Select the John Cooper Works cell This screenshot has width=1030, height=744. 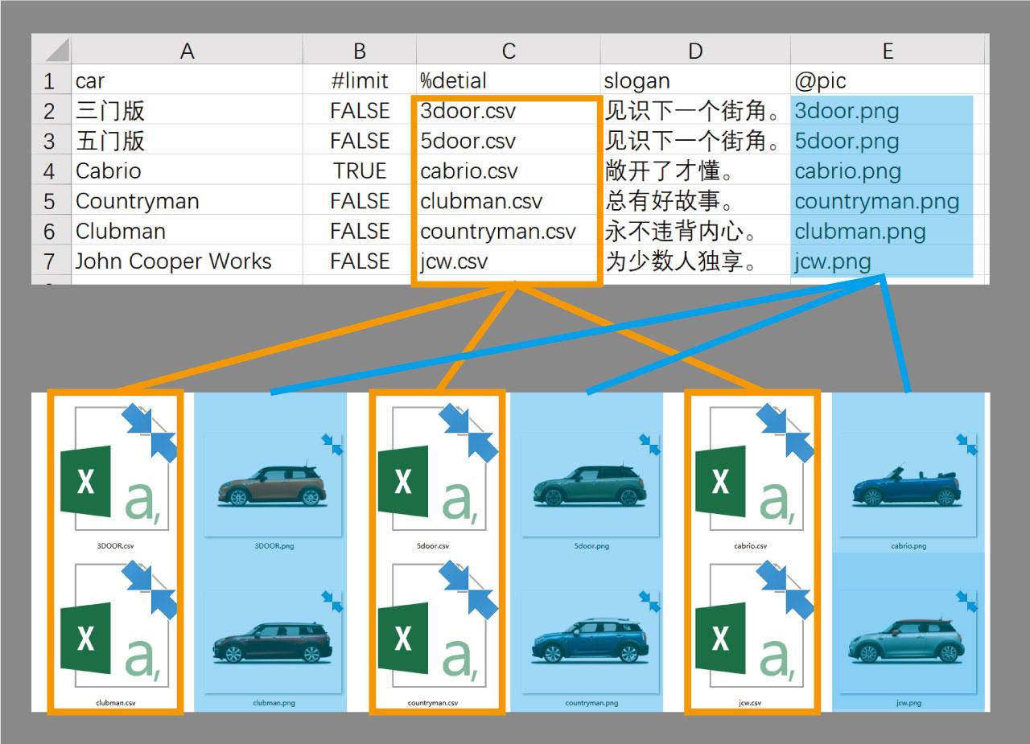pos(187,261)
